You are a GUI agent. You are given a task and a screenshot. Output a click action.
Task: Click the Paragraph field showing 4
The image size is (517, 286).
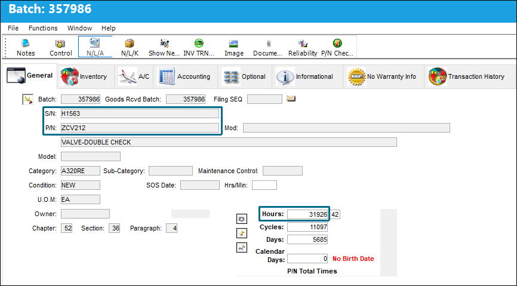pyautogui.click(x=171, y=228)
